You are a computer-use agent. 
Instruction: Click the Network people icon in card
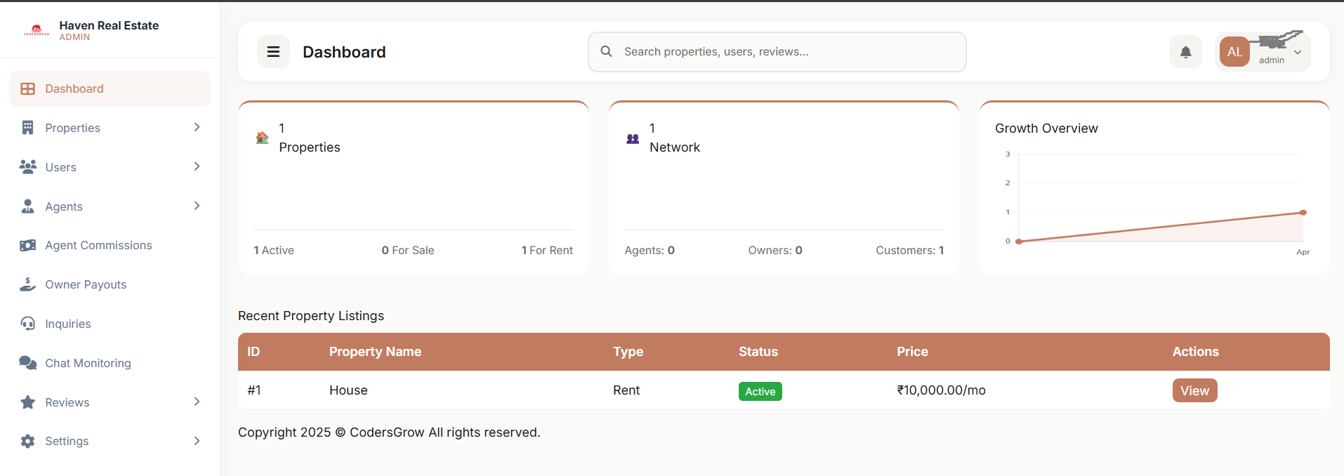point(633,138)
